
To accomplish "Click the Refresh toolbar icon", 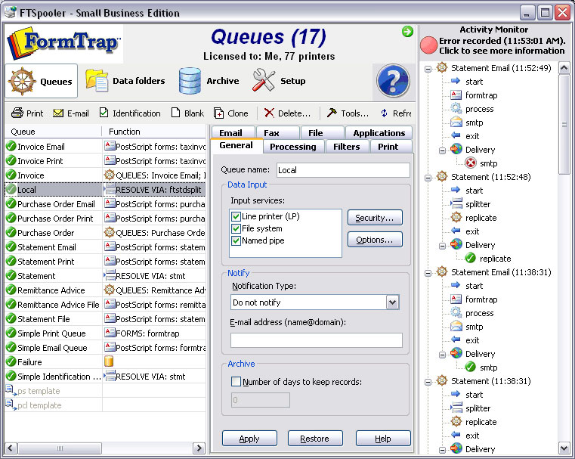I will point(384,113).
